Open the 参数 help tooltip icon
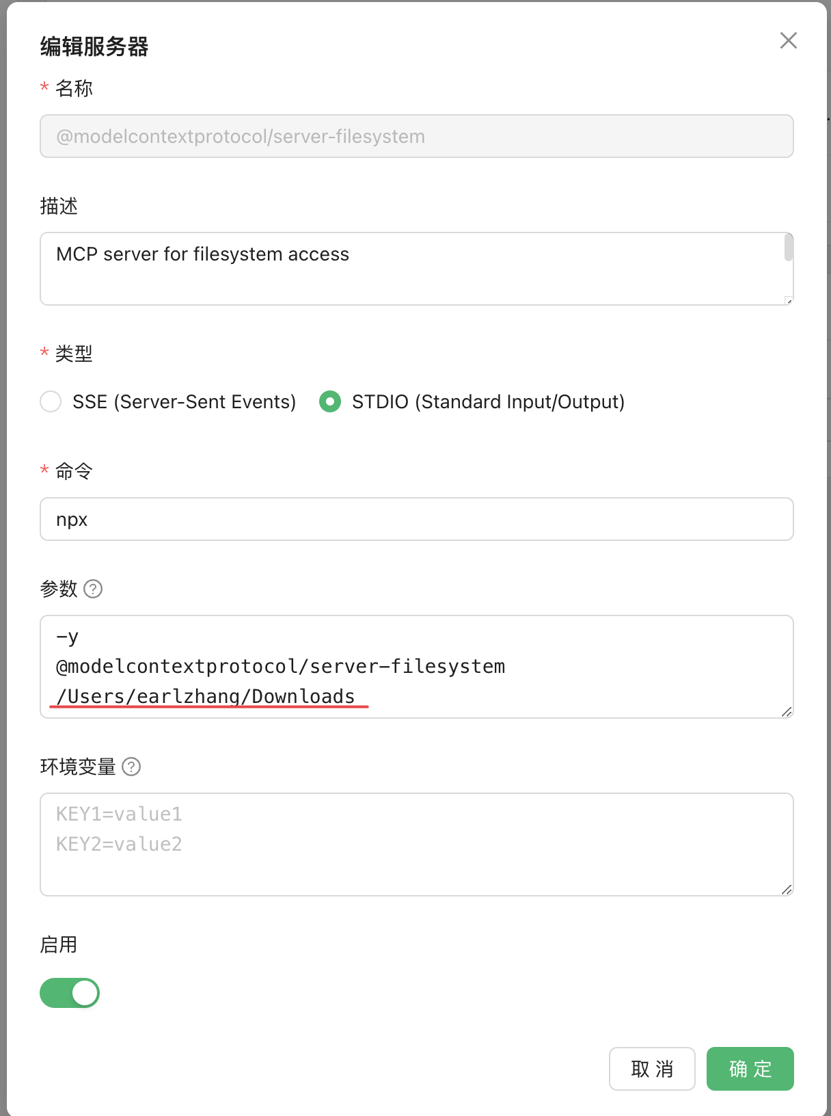831x1116 pixels. coord(94,589)
